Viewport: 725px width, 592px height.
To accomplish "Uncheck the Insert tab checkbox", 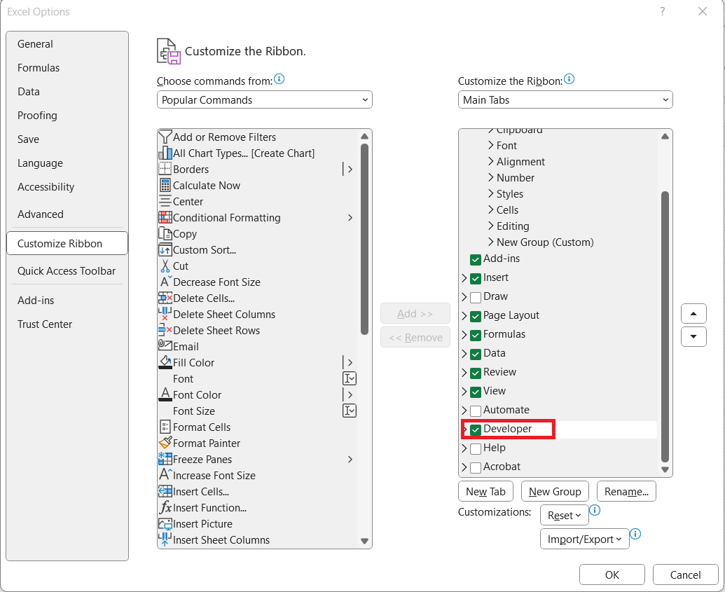I will [476, 278].
